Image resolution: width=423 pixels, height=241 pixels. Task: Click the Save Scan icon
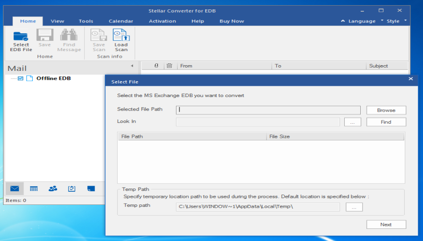pos(99,35)
